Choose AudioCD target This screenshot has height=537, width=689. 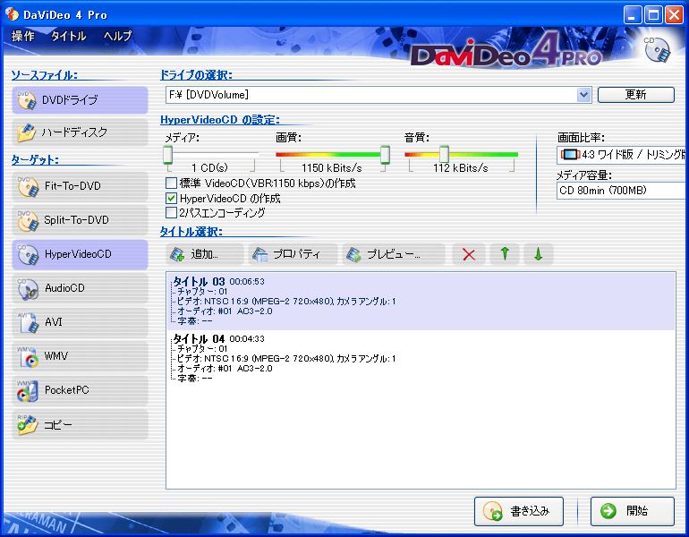(80, 288)
